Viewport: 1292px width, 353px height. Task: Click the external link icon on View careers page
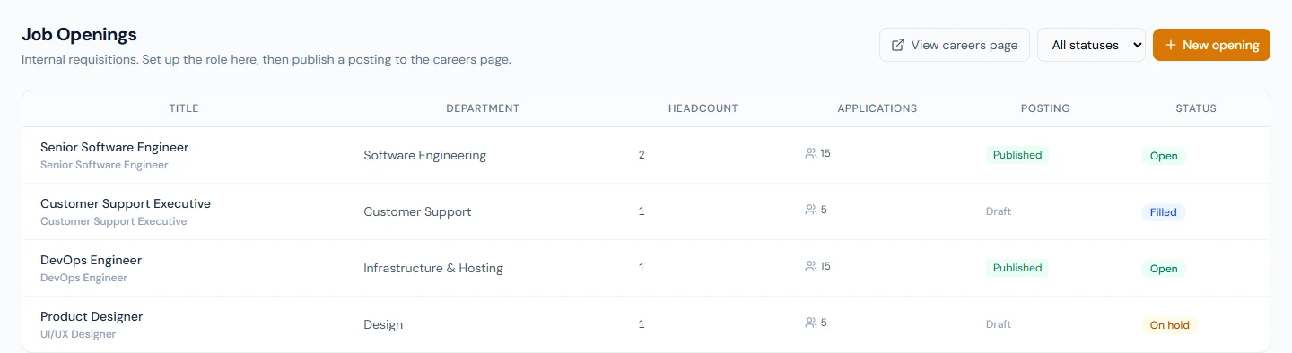(x=897, y=45)
